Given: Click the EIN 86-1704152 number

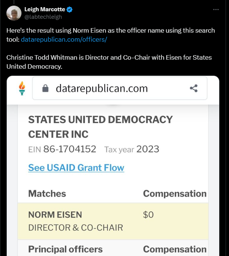Looking at the screenshot, I should (70, 149).
